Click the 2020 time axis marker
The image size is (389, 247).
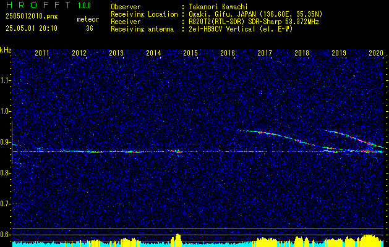(376, 52)
